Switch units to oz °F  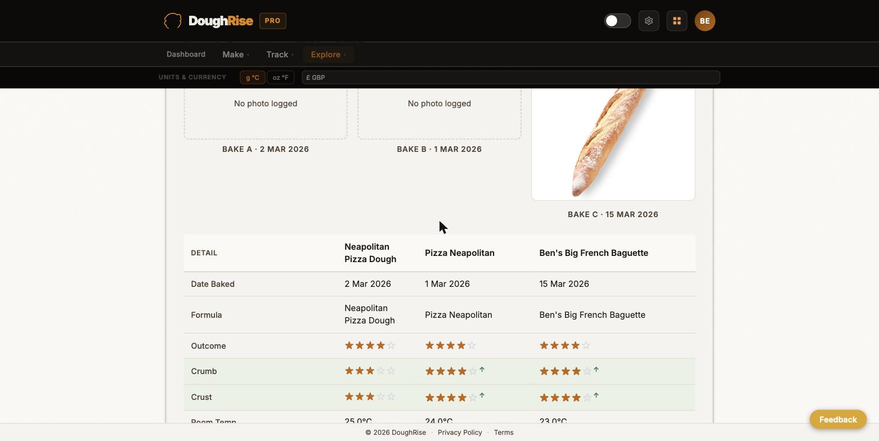280,78
